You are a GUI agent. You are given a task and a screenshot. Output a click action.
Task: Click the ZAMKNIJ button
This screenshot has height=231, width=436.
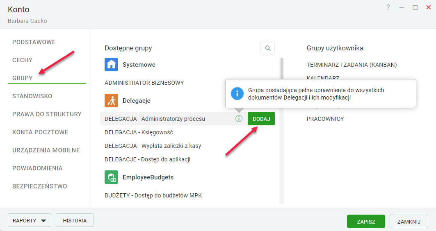click(x=409, y=221)
